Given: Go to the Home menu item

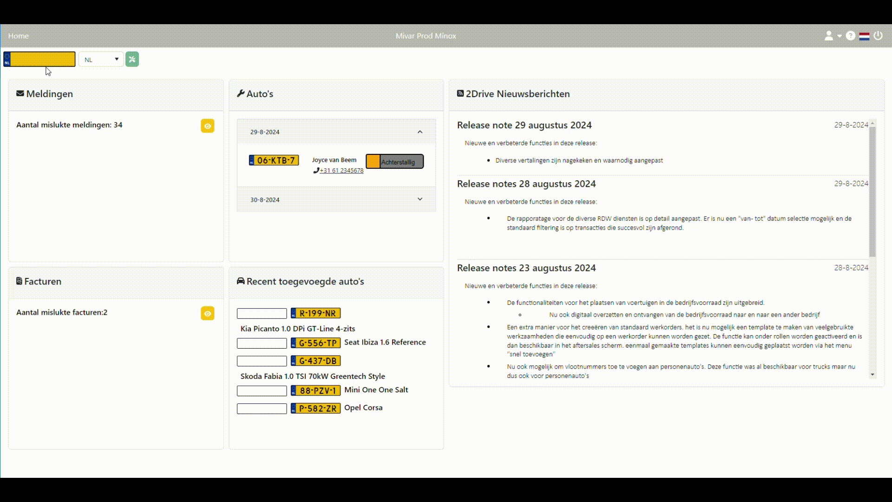Looking at the screenshot, I should pyautogui.click(x=18, y=36).
